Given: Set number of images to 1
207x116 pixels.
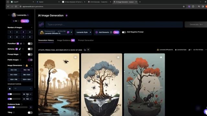Looking at the screenshot, I should coord(10,32).
